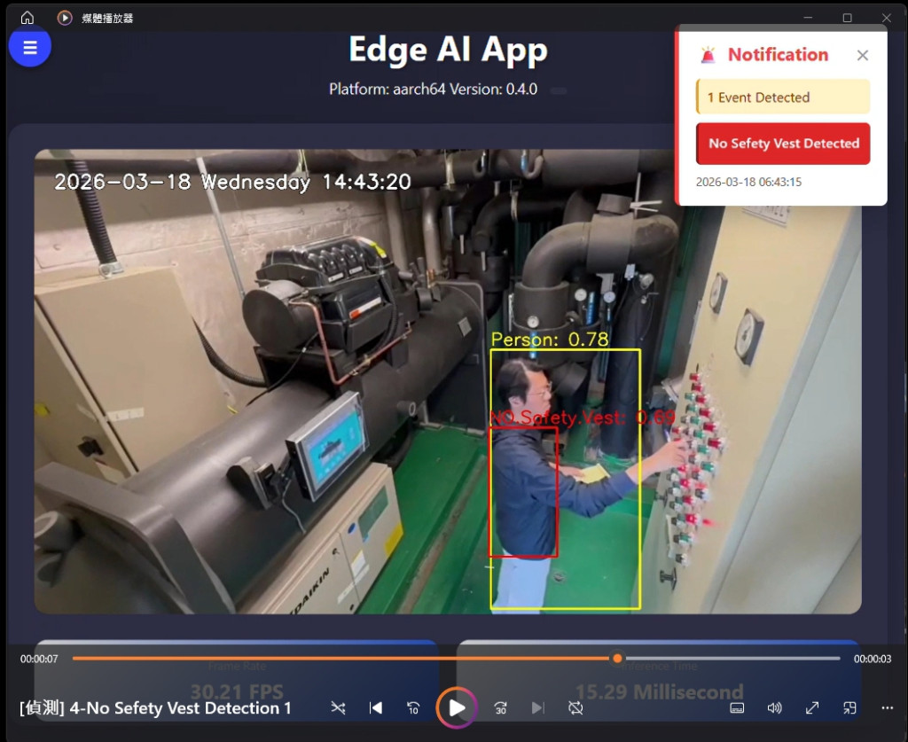908x742 pixels.
Task: Click the 15.29 Millisecond inference time value
Action: pyautogui.click(x=659, y=691)
